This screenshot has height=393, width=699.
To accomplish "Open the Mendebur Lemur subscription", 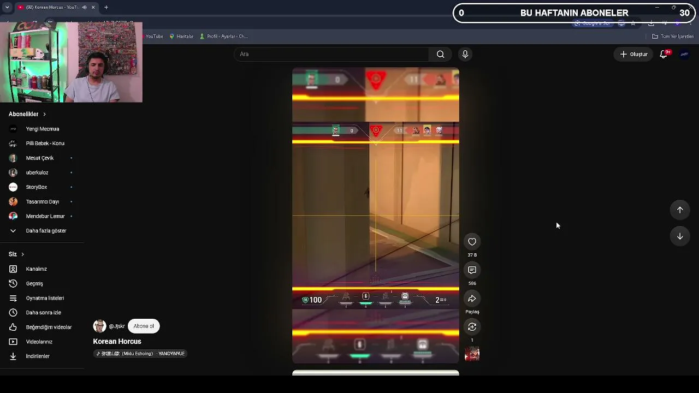I will (42, 216).
